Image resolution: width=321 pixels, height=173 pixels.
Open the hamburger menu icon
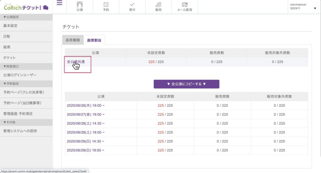pos(60,3)
